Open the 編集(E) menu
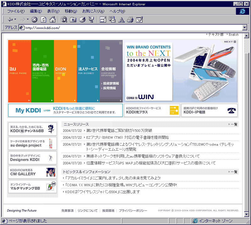Viewport: 251px width, 225px height. tap(36, 11)
